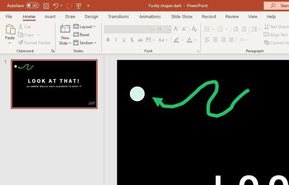
Task: Click the Copy button
Action: 26,35
